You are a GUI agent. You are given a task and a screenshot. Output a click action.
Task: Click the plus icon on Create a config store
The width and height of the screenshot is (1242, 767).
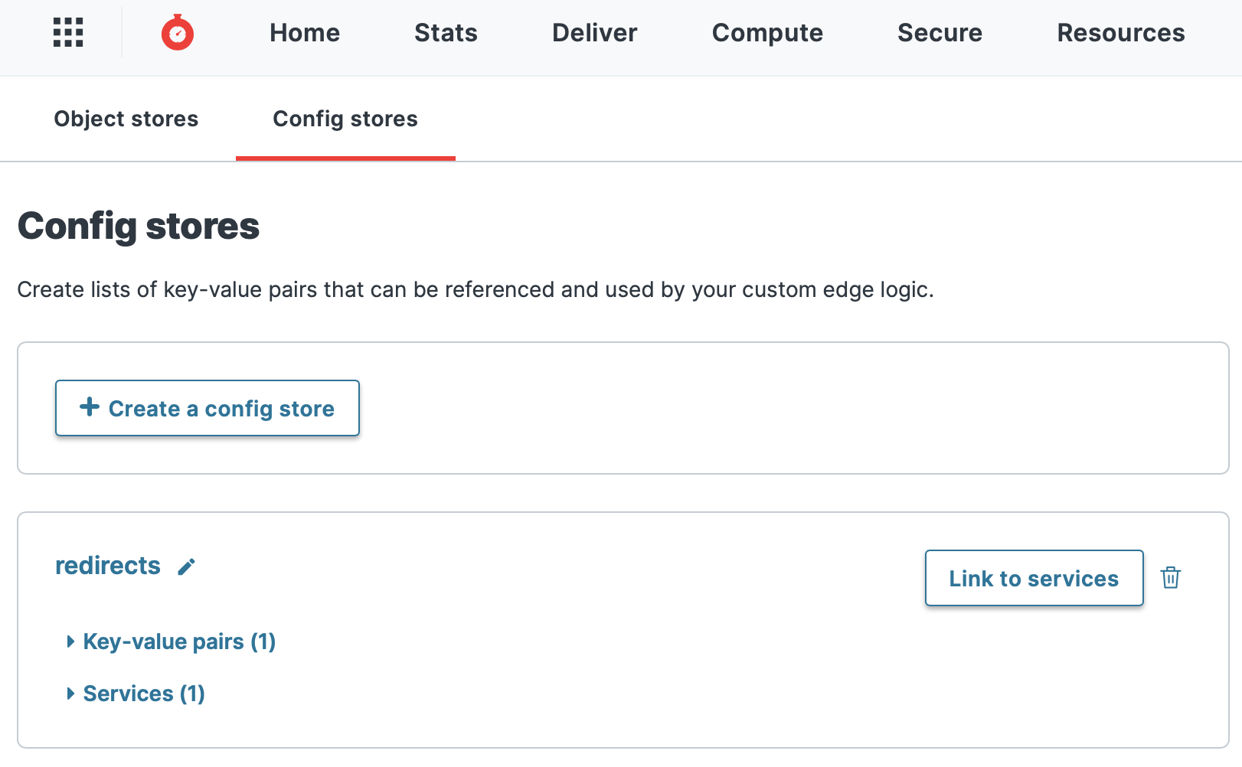[90, 407]
